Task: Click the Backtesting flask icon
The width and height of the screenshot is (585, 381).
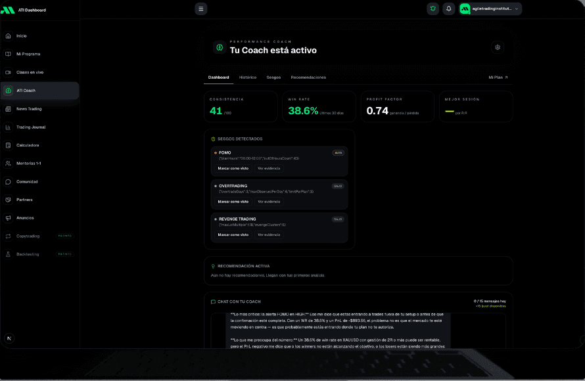Action: tap(8, 254)
